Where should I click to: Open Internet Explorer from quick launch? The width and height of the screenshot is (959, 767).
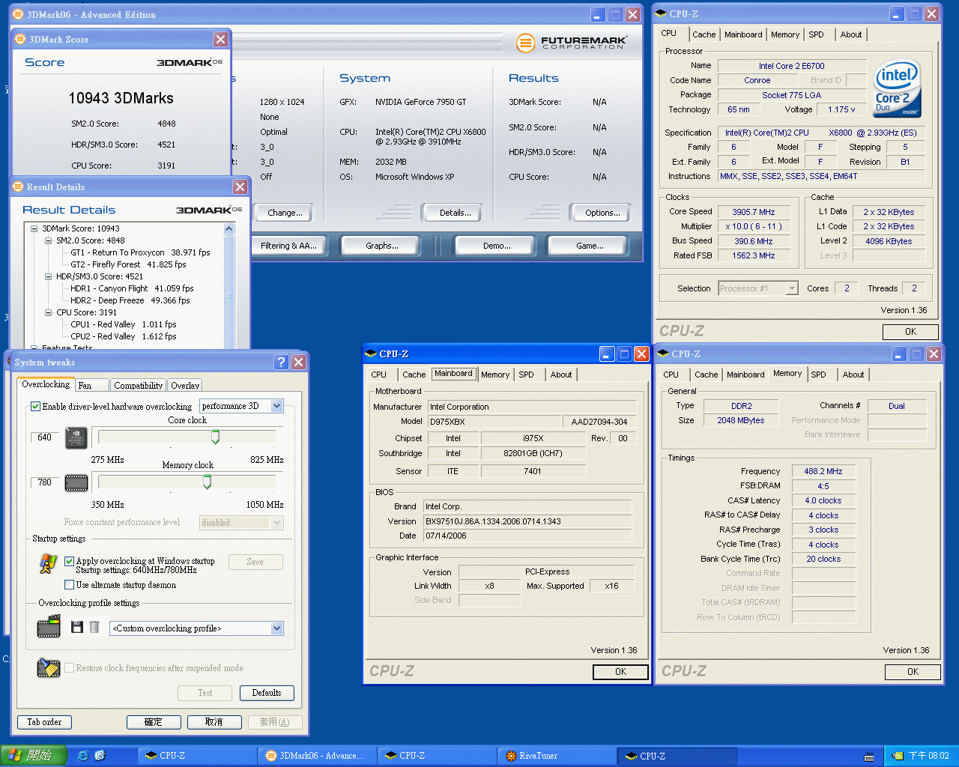pos(82,756)
